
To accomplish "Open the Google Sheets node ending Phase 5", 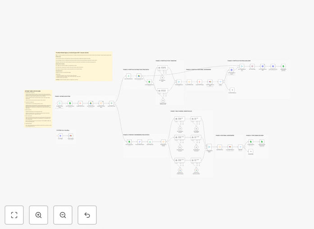I will coord(283,66).
